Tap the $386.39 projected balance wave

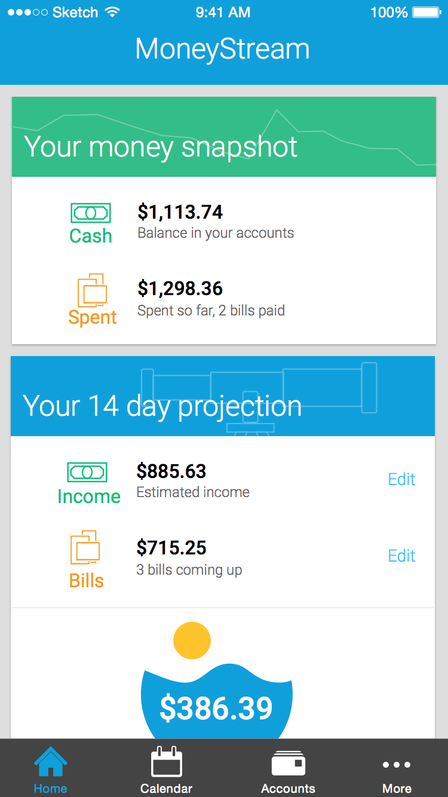point(216,707)
